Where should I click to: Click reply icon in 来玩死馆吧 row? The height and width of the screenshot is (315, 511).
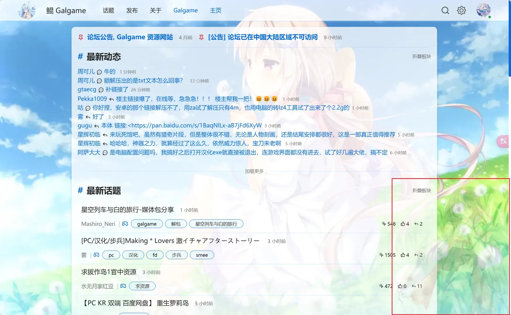tap(105, 135)
